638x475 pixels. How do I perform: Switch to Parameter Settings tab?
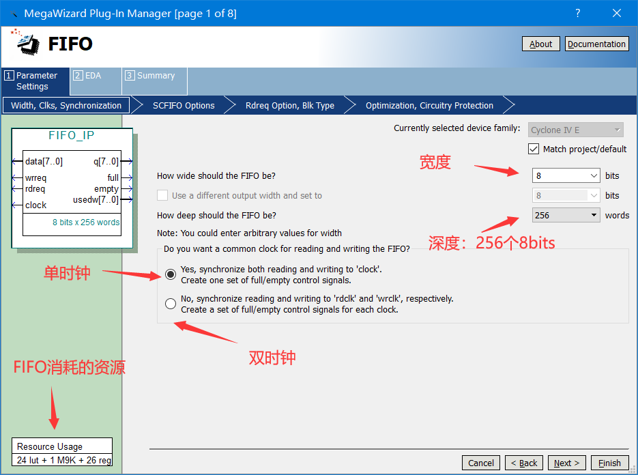35,81
